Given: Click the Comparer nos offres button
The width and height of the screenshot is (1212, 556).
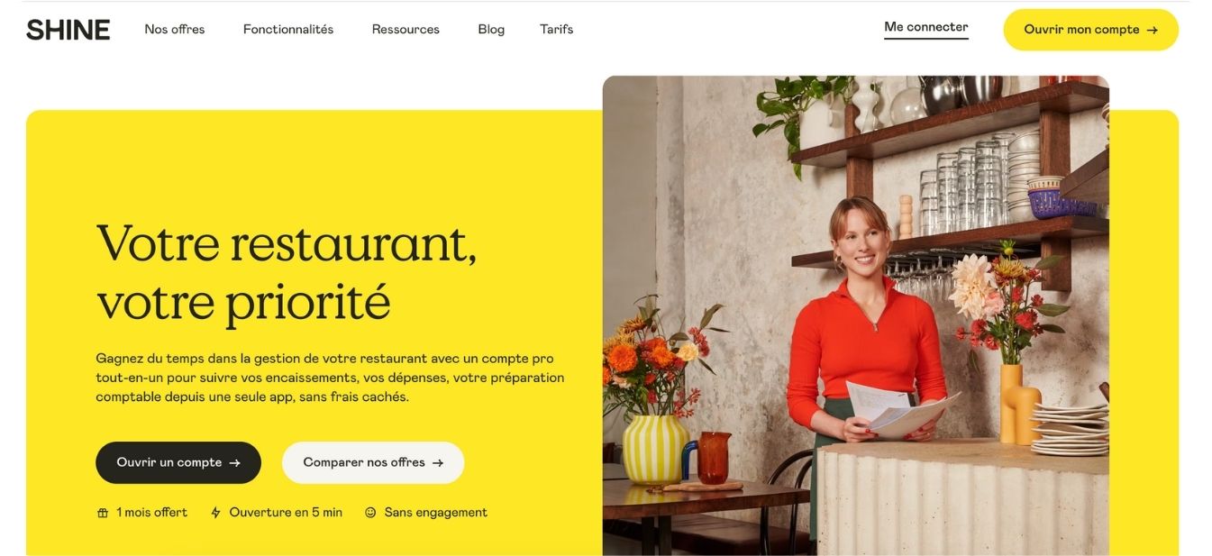Looking at the screenshot, I should pos(373,463).
